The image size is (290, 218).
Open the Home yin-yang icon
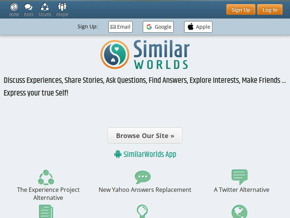pyautogui.click(x=14, y=7)
